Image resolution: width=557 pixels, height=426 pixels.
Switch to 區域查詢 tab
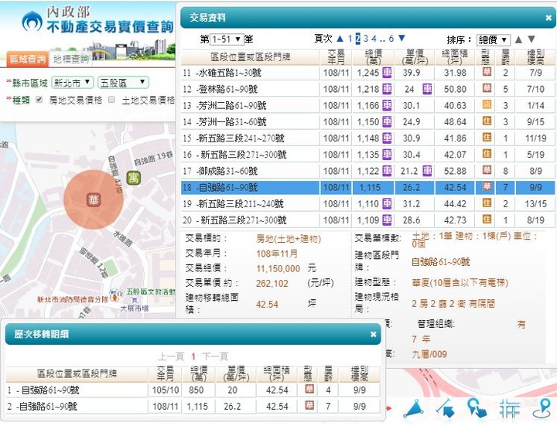[27, 60]
